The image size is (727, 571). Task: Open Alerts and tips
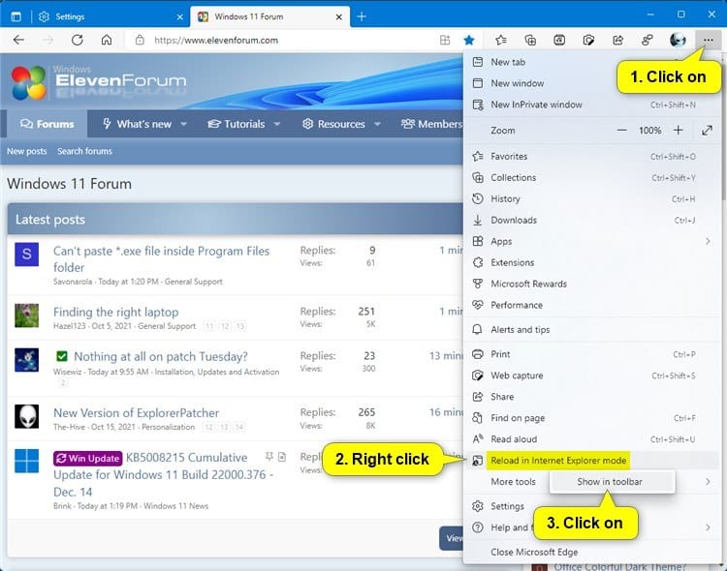[x=591, y=330]
